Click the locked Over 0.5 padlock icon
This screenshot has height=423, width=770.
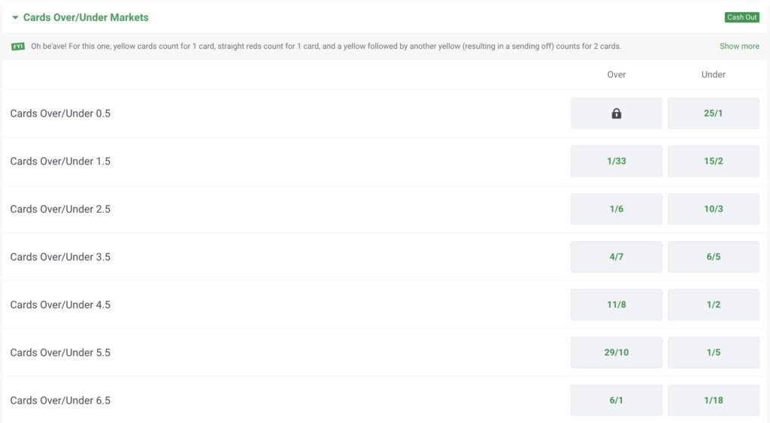pyautogui.click(x=616, y=113)
